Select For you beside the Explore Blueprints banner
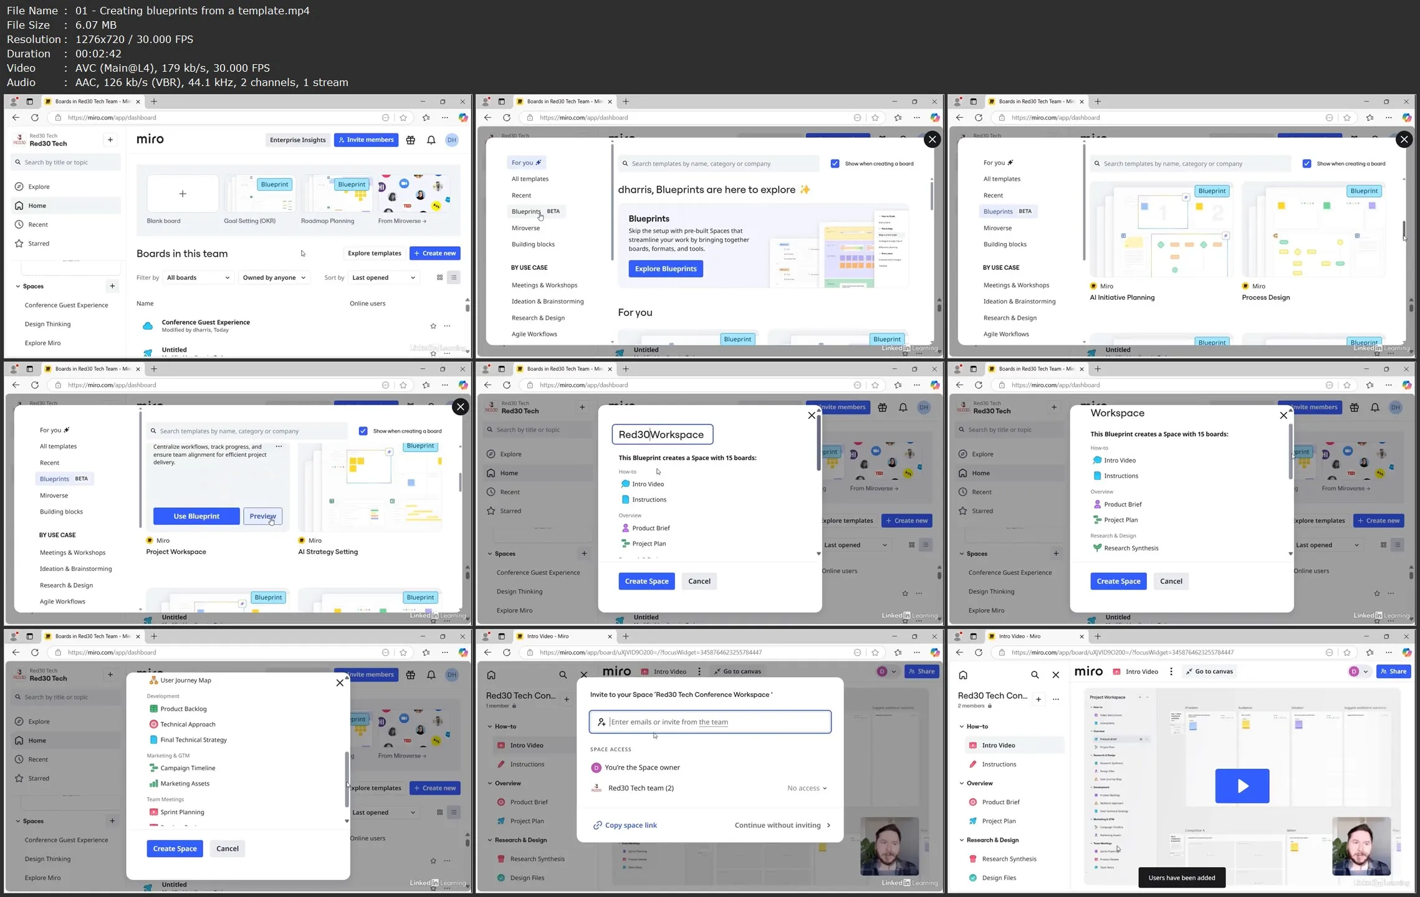The image size is (1420, 897). point(526,163)
